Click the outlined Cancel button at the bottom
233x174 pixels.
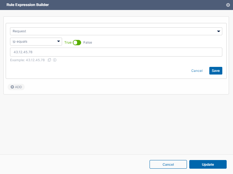pos(168,164)
